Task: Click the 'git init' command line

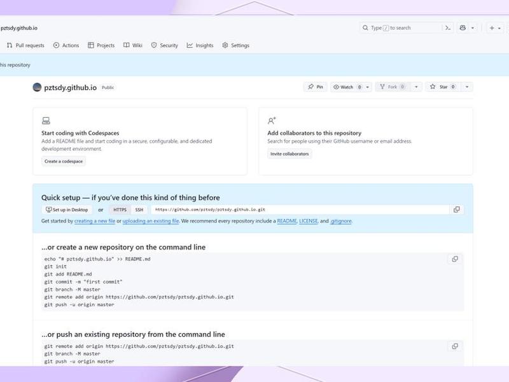Action: click(55, 267)
